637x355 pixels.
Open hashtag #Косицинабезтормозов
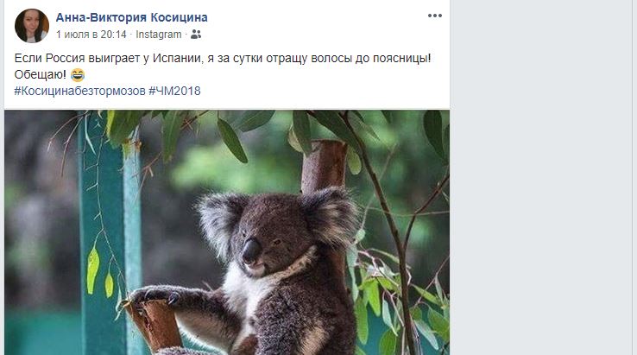[79, 91]
